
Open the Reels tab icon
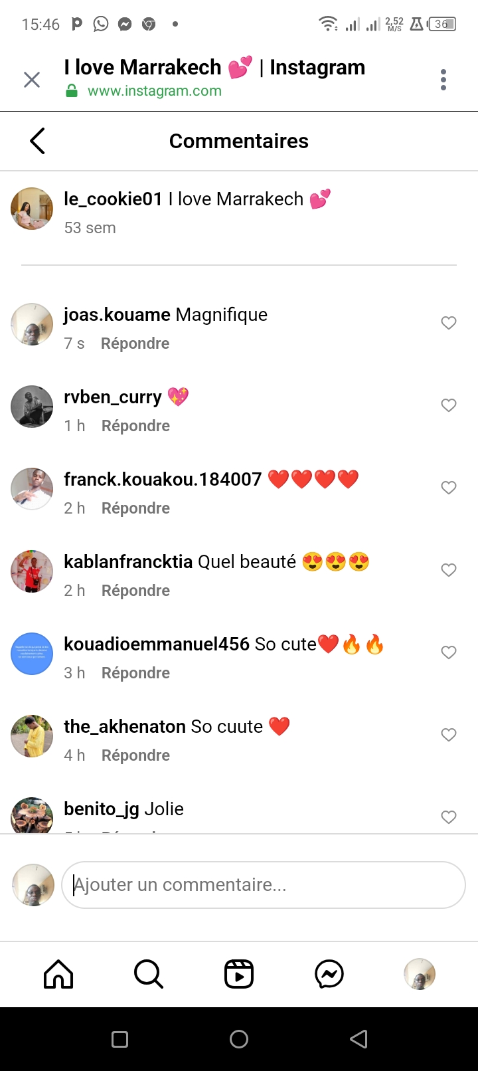pos(239,975)
